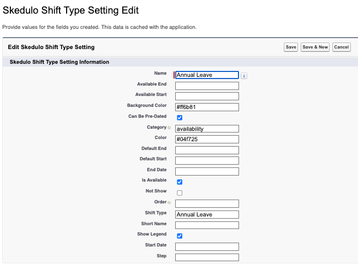Click the Not Show label
This screenshot has height=265, width=358.
pos(156,191)
